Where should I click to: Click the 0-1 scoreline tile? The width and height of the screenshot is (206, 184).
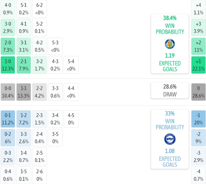pos(8,119)
